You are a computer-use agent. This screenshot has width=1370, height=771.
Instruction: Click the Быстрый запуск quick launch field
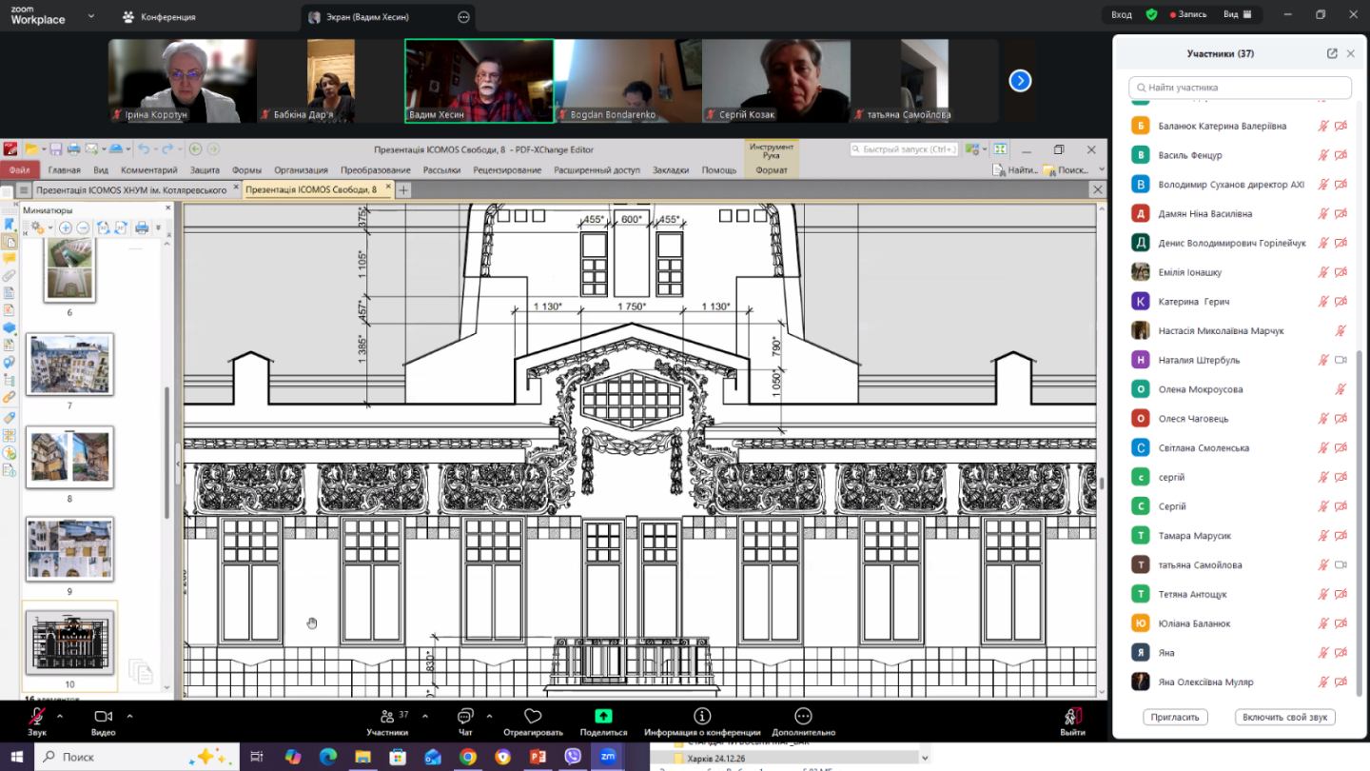903,149
